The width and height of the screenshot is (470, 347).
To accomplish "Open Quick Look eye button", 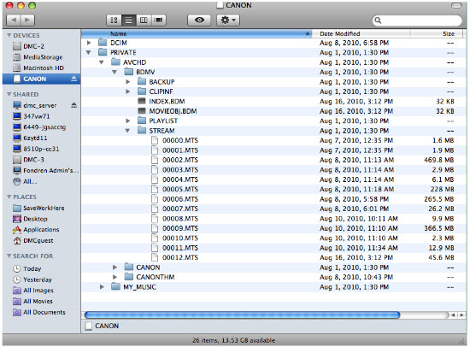I will click(199, 21).
